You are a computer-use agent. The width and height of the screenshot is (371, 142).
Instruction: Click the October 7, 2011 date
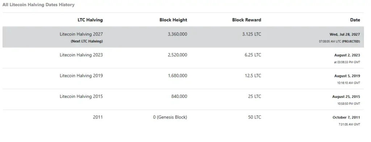(346, 117)
